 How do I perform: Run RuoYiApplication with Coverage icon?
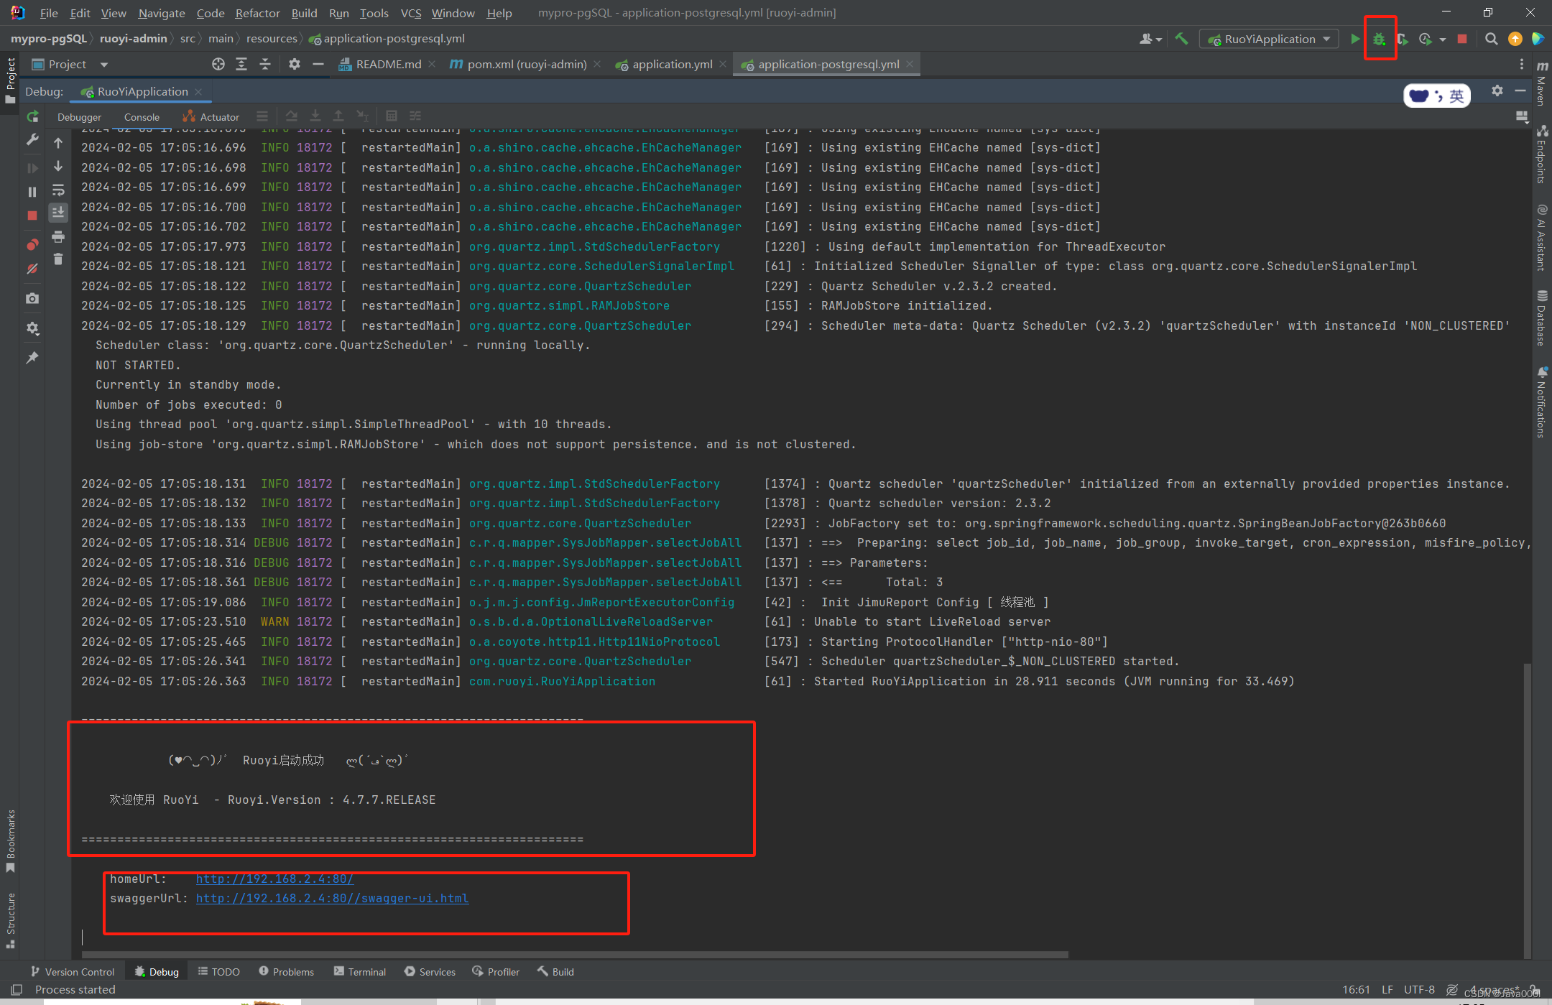click(1403, 39)
